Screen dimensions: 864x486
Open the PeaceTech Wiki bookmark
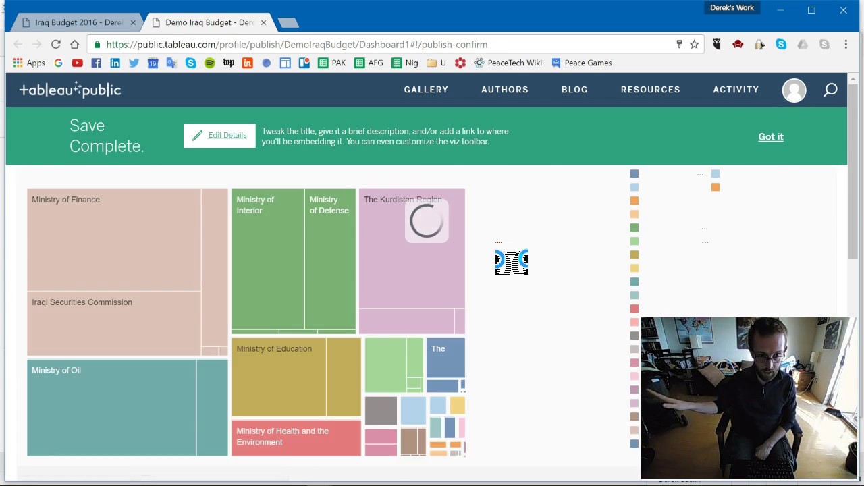[508, 63]
